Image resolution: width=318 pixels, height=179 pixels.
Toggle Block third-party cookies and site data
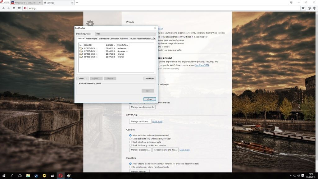pos(130,145)
